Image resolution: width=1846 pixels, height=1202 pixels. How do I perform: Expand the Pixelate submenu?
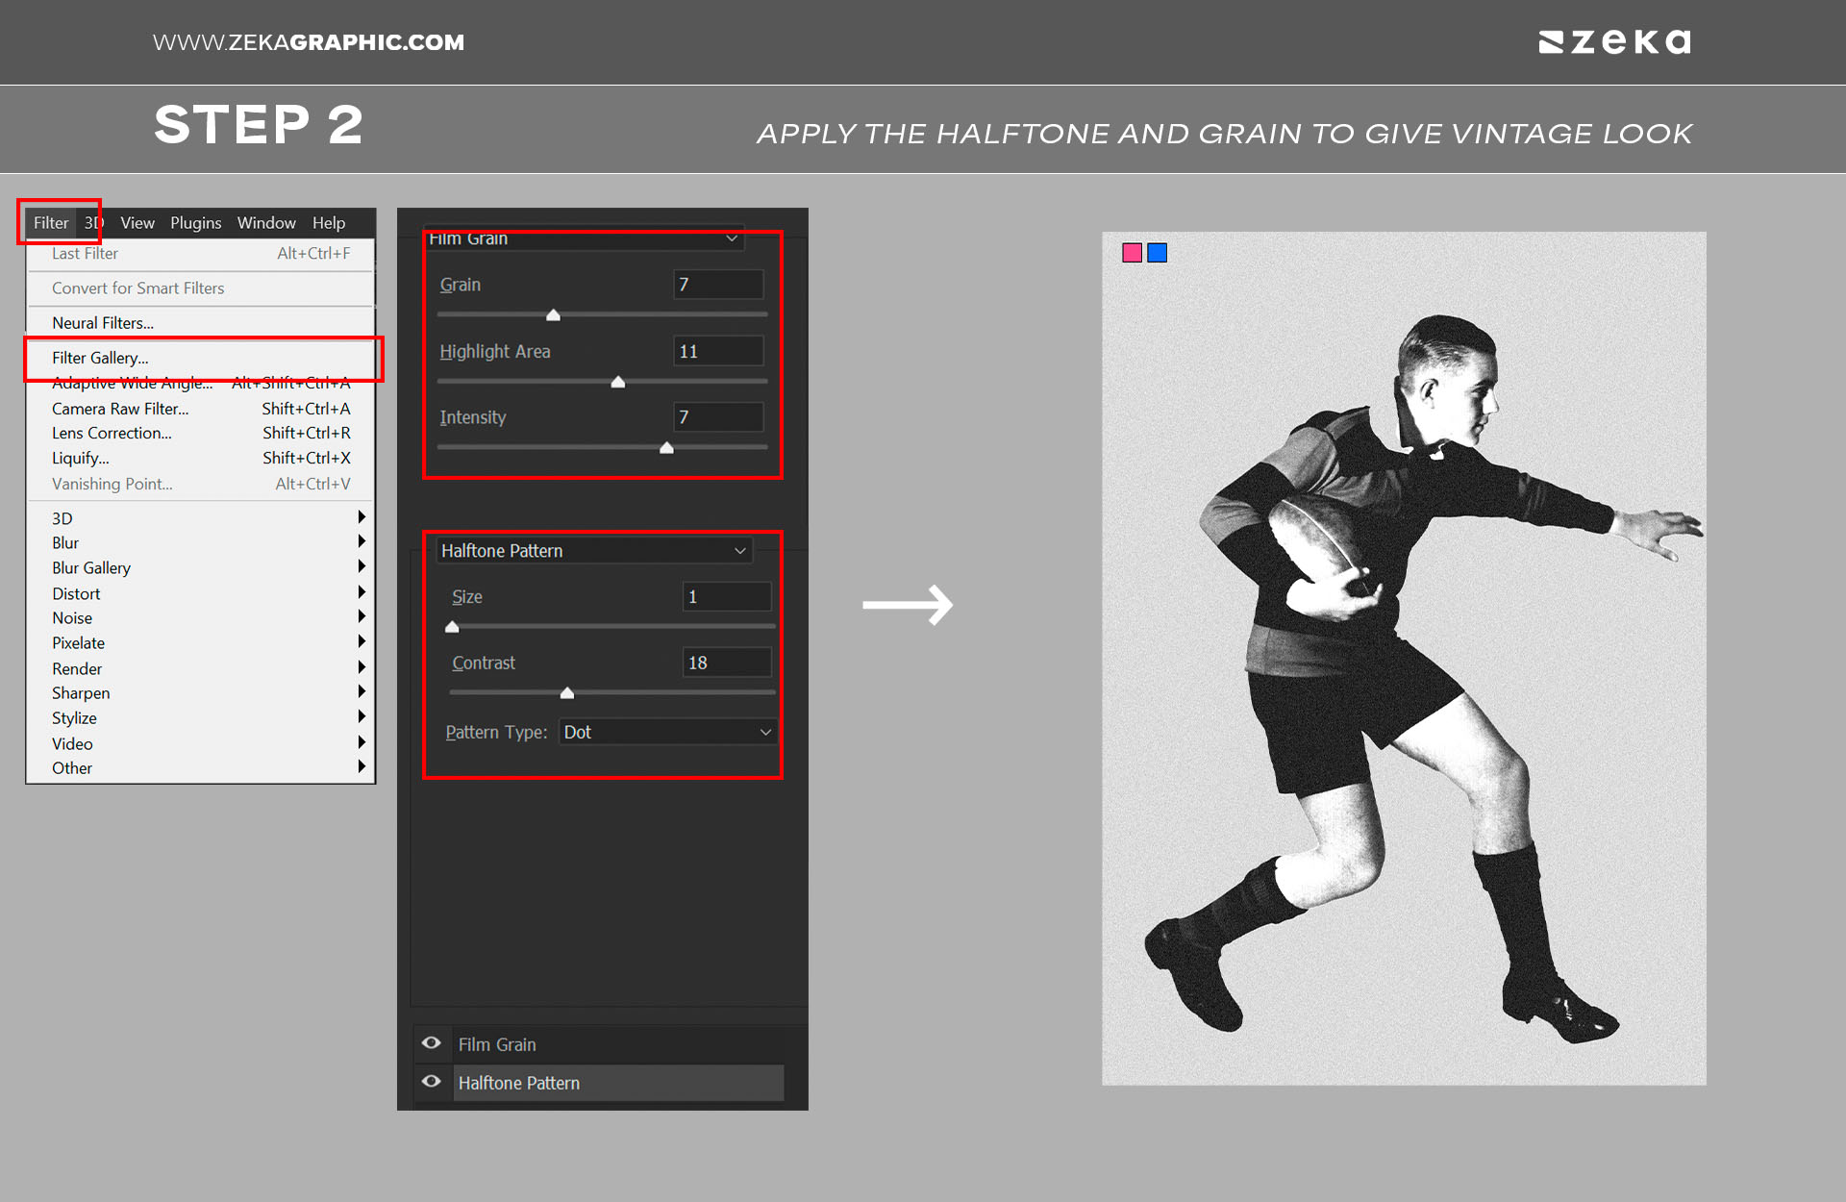click(78, 642)
